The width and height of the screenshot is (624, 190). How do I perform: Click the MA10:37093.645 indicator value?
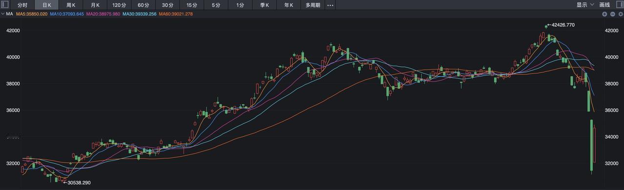[66, 14]
